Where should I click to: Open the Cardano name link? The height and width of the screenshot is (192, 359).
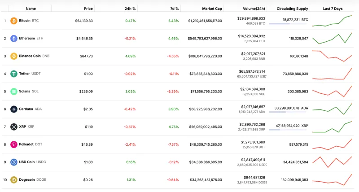[x=26, y=109]
